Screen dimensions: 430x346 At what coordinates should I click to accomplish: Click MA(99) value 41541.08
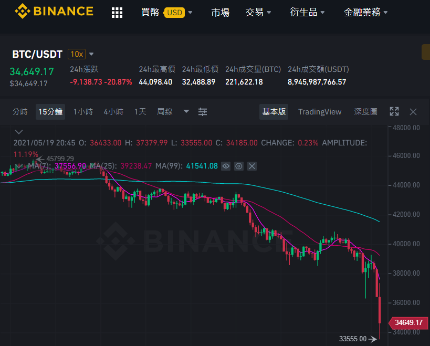tap(202, 166)
